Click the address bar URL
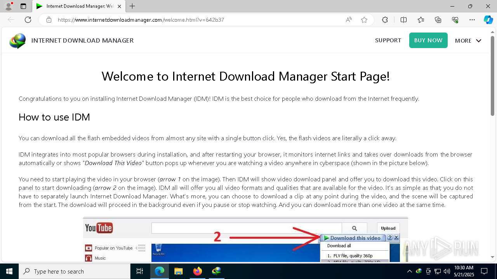The width and height of the screenshot is (497, 279). pos(141,20)
